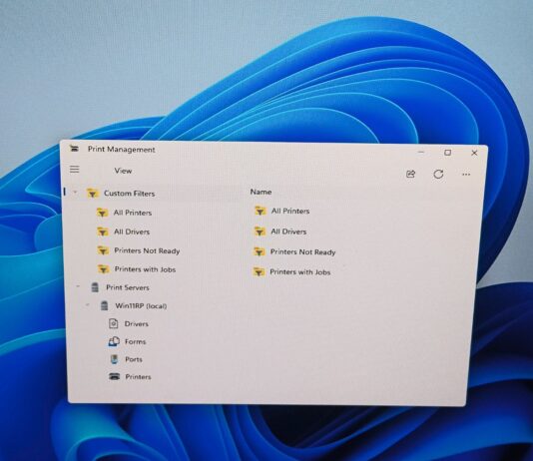
Task: Maximize the Print Management window
Action: point(448,153)
